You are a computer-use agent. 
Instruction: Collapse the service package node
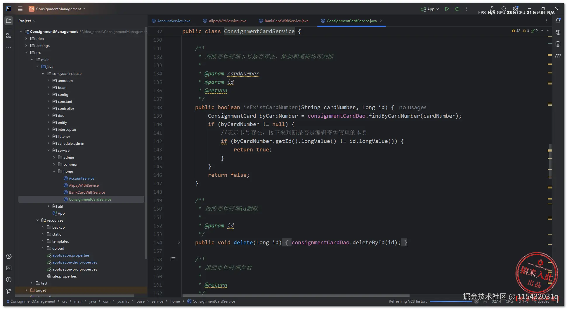coord(48,150)
